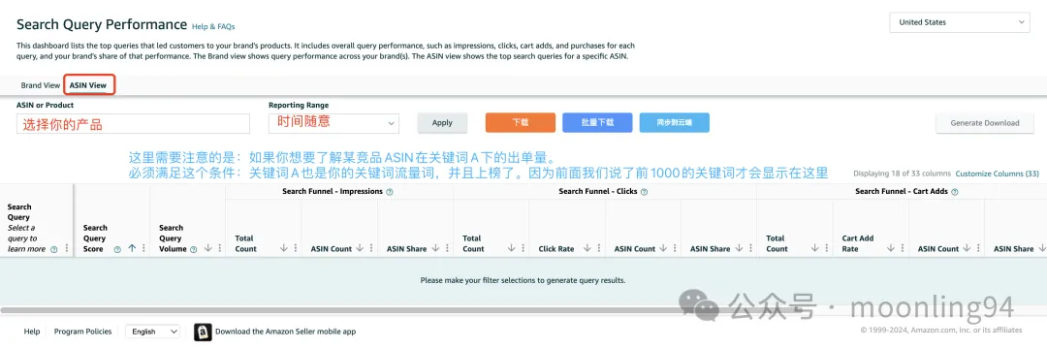Viewport: 1047px width, 349px height.
Task: Open the footer Help link
Action: (x=32, y=331)
